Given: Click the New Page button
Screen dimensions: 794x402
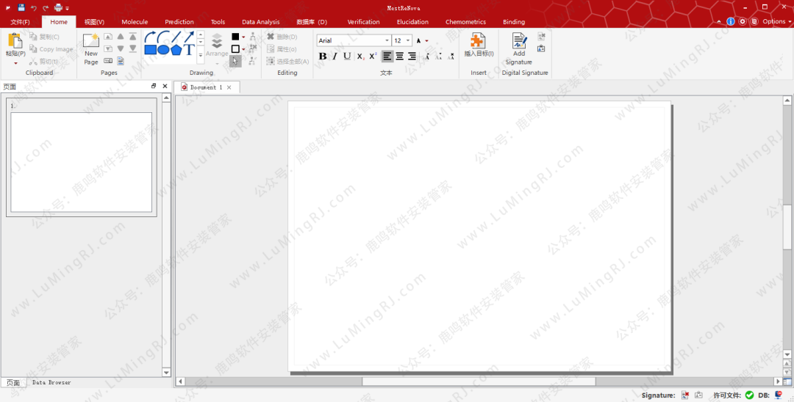Looking at the screenshot, I should pyautogui.click(x=90, y=48).
